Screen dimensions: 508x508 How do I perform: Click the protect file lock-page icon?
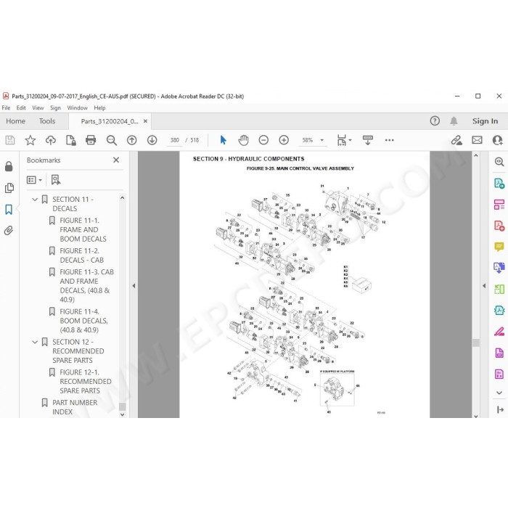click(70, 140)
